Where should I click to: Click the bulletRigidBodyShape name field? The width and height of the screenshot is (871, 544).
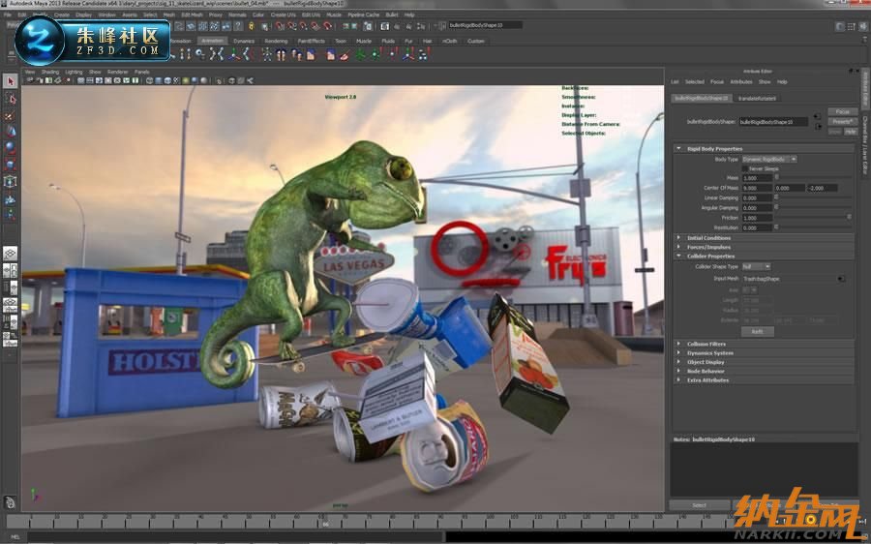tap(773, 122)
